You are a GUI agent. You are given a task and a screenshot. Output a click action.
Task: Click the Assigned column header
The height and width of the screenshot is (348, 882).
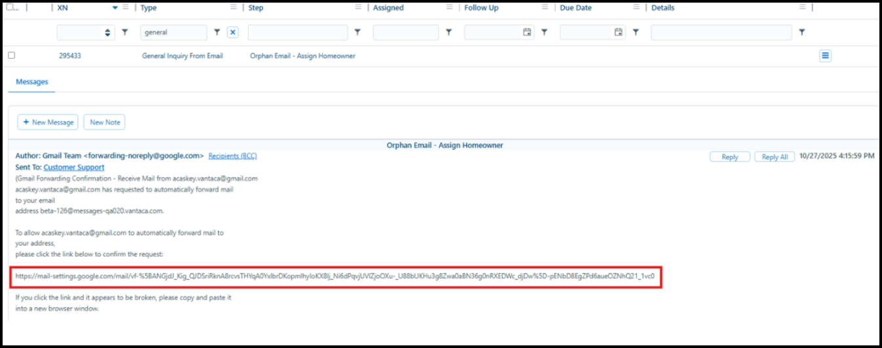pyautogui.click(x=389, y=8)
